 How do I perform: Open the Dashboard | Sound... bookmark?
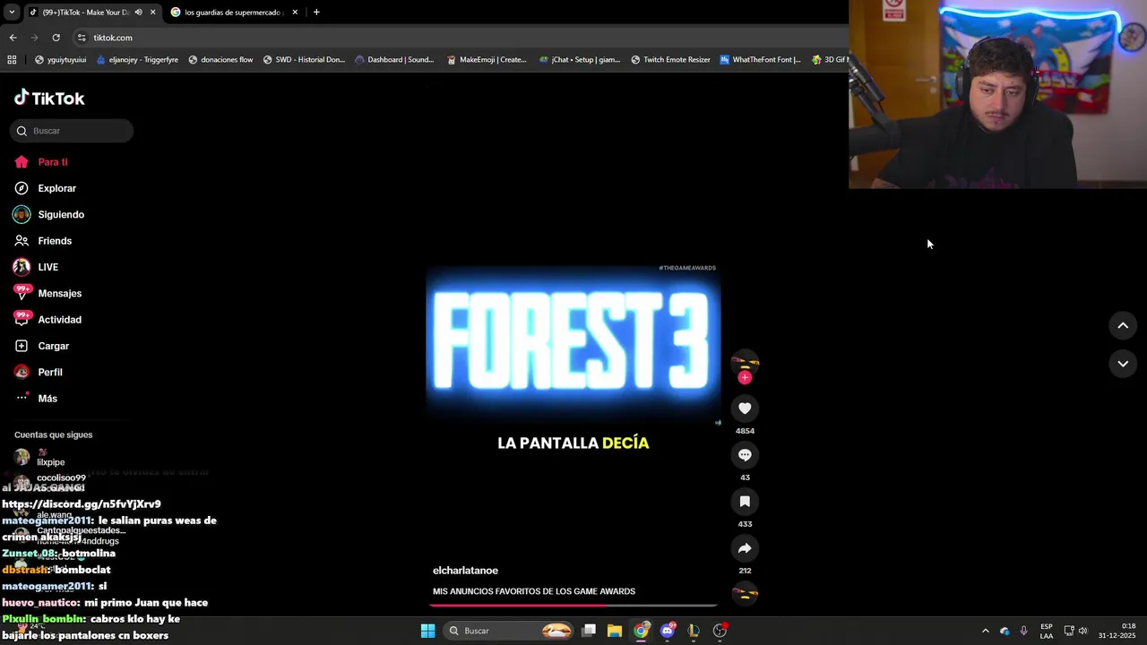[394, 60]
